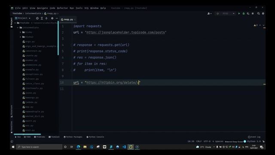The width and height of the screenshot is (275, 155).
Task: Go to next highlighted warning arrow
Action: pos(263,25)
